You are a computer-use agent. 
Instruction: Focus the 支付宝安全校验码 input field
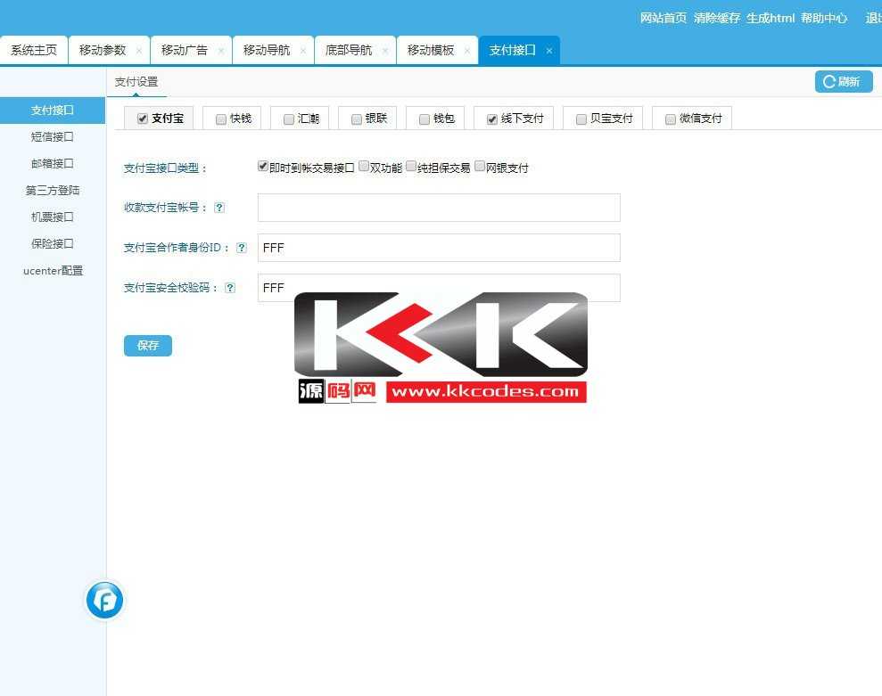point(439,288)
